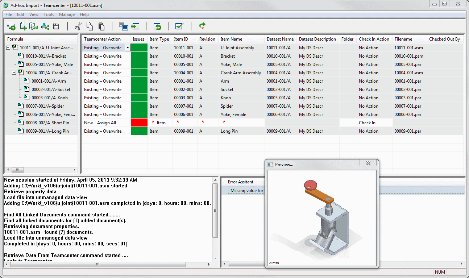Collapse the 10004-001/A-Crank Arm tree node
The width and height of the screenshot is (469, 278).
14,72
